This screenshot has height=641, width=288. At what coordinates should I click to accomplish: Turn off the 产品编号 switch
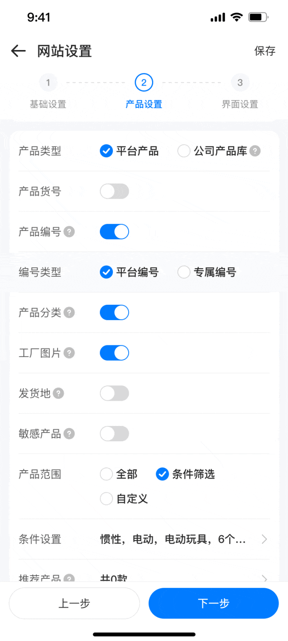click(x=114, y=232)
